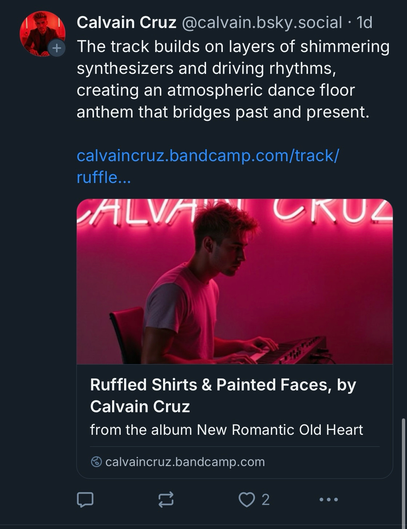Follow Calvain Cruz via the plus badge

pyautogui.click(x=57, y=48)
